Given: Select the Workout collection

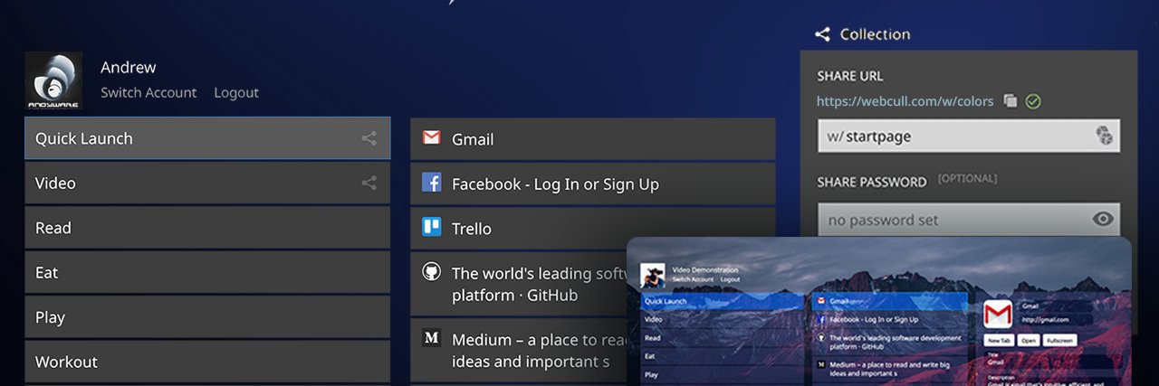Looking at the screenshot, I should click(x=207, y=362).
